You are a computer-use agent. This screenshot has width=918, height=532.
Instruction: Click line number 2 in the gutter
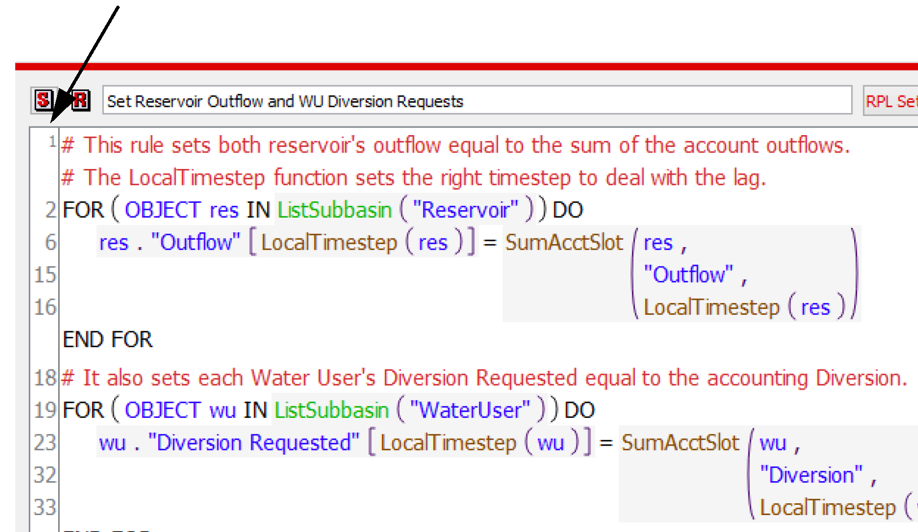(50, 210)
